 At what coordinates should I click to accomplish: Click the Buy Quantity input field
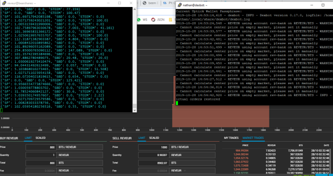pos(41,155)
